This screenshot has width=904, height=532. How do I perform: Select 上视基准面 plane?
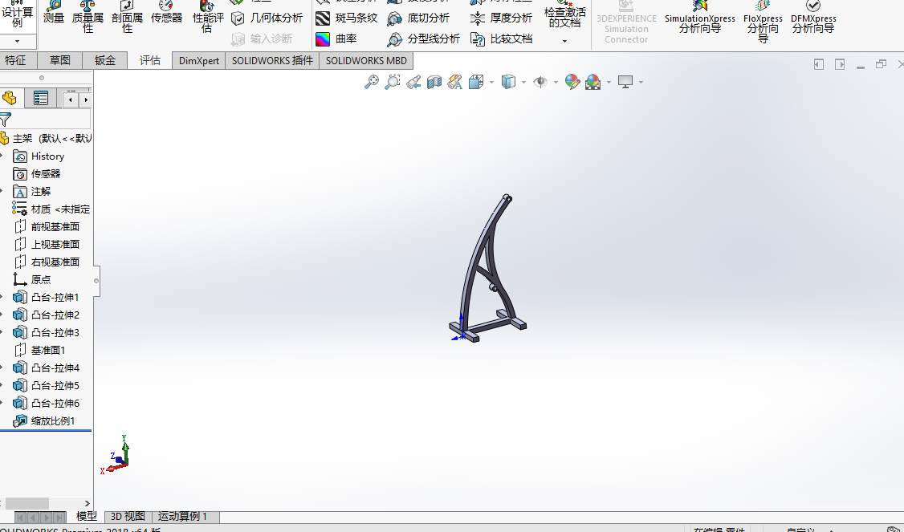(x=46, y=245)
